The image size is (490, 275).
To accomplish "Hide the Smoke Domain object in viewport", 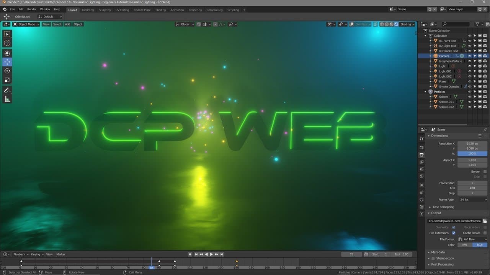I will pyautogui.click(x=470, y=87).
